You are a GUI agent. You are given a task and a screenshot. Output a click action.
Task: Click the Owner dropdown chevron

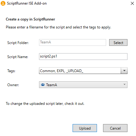click(124, 84)
